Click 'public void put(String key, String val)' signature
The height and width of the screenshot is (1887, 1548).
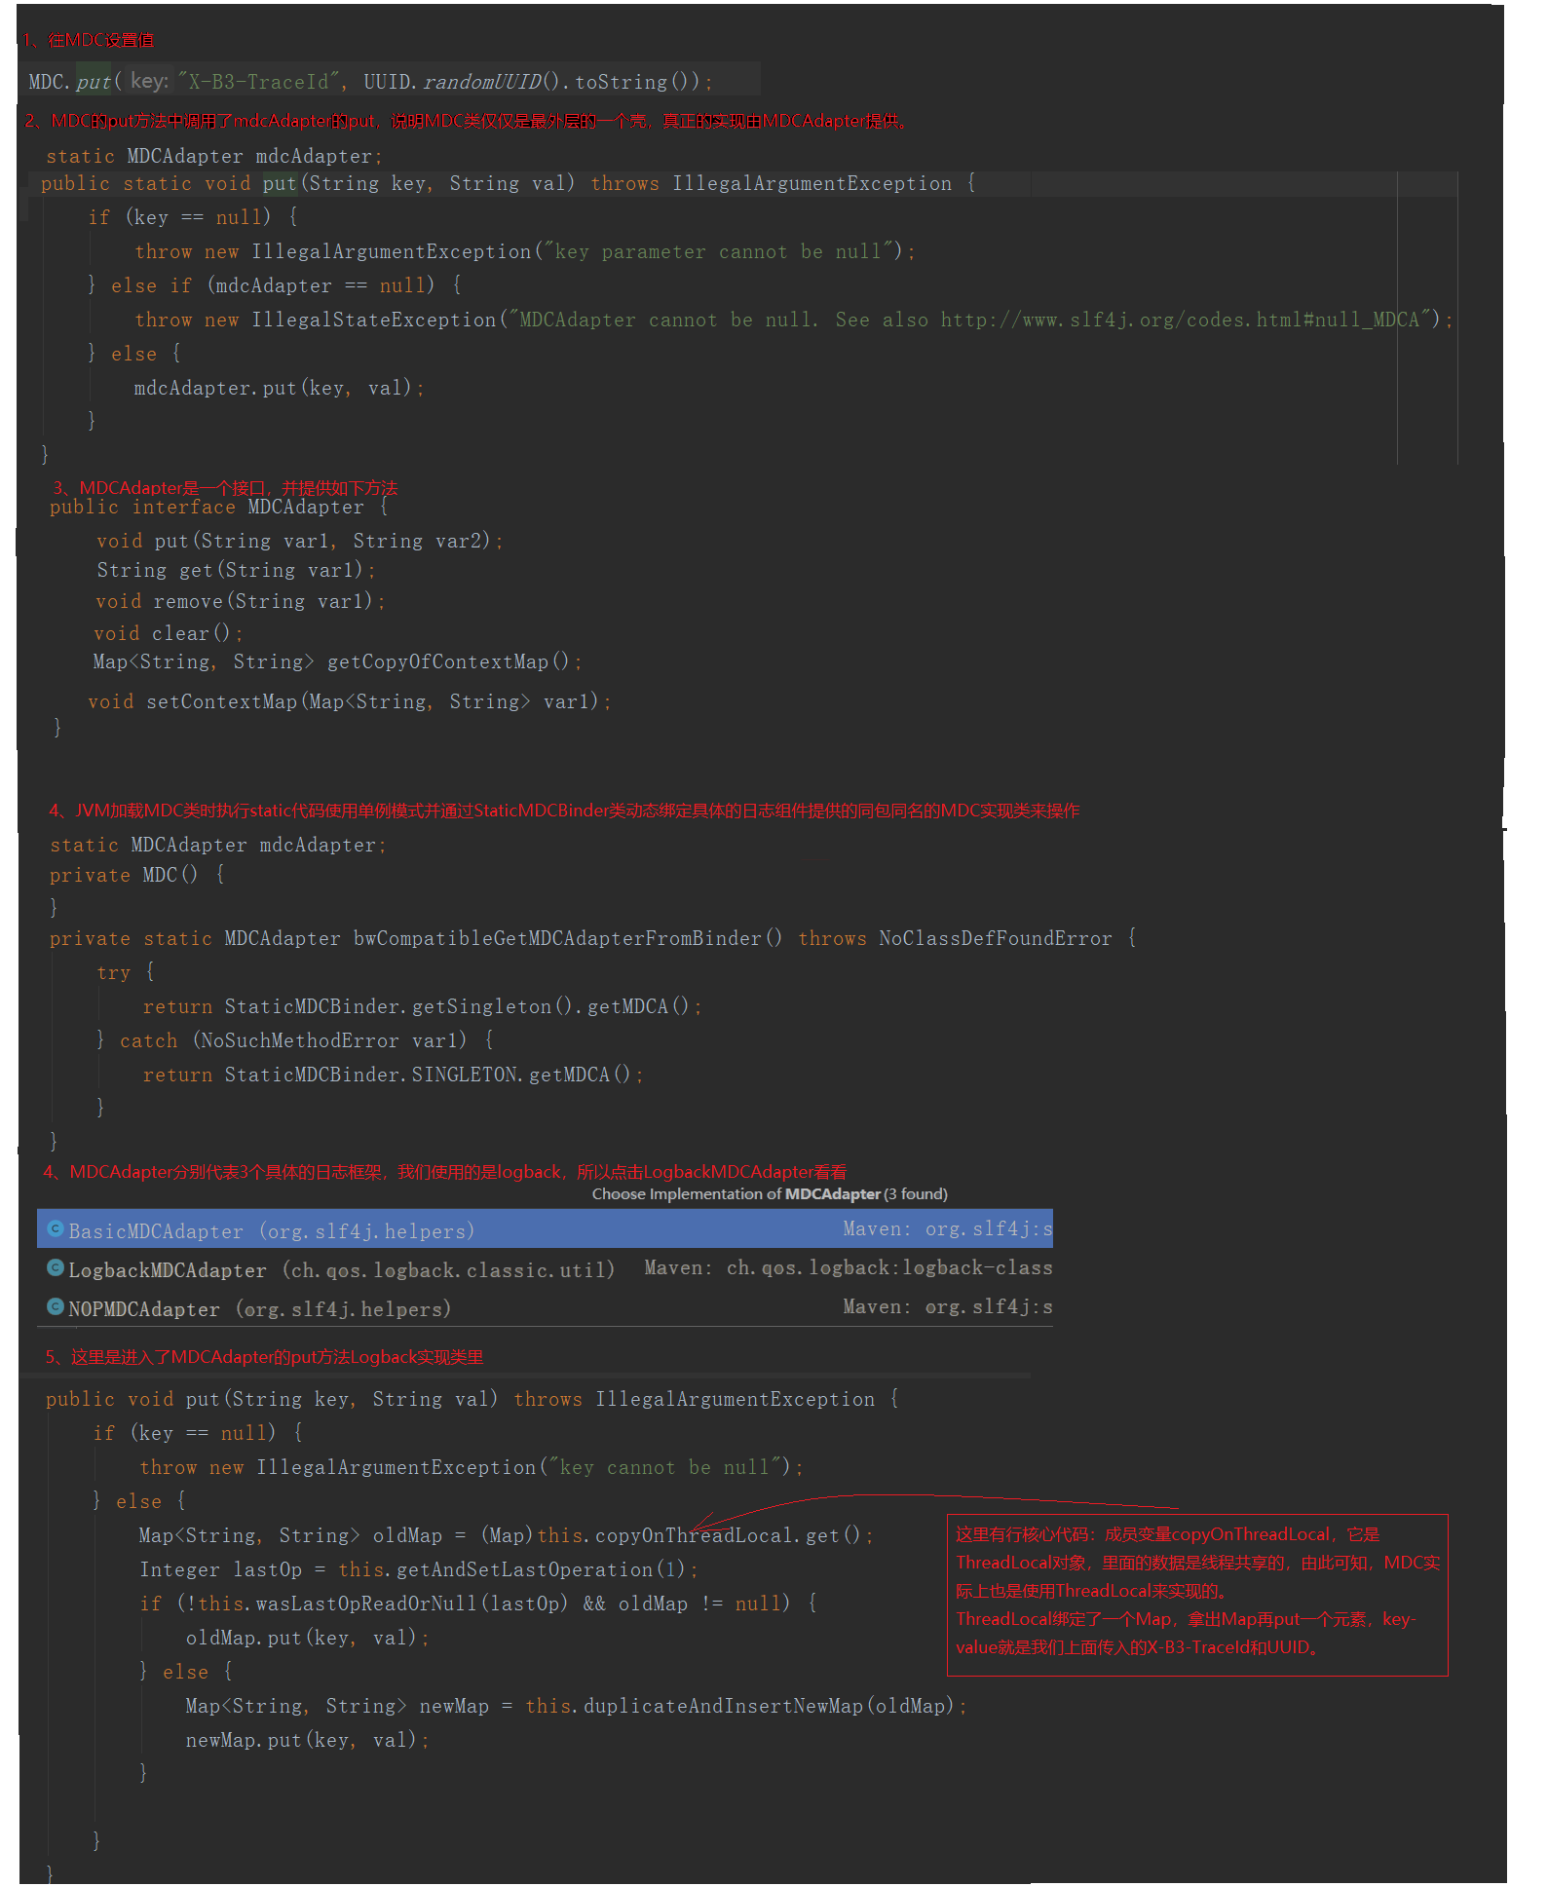tap(272, 1399)
